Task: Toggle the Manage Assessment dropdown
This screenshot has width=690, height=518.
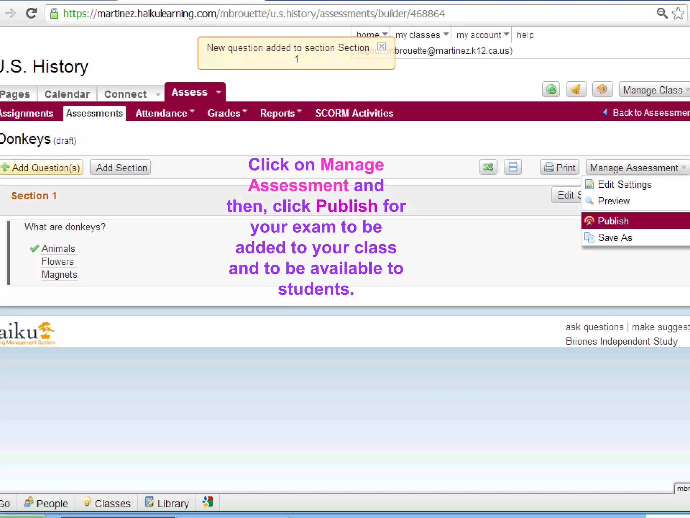Action: 638,168
